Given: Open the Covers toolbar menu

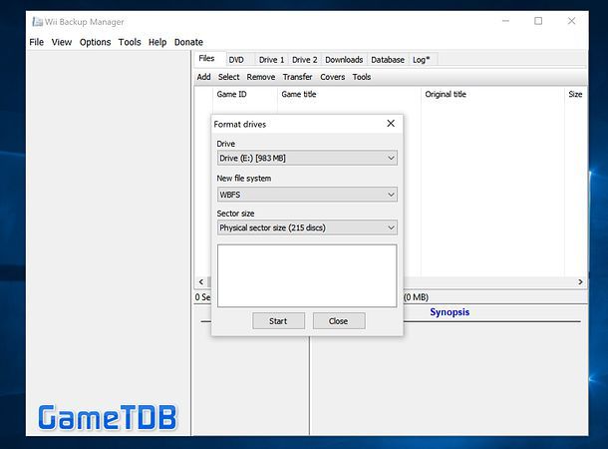Looking at the screenshot, I should click(x=332, y=77).
